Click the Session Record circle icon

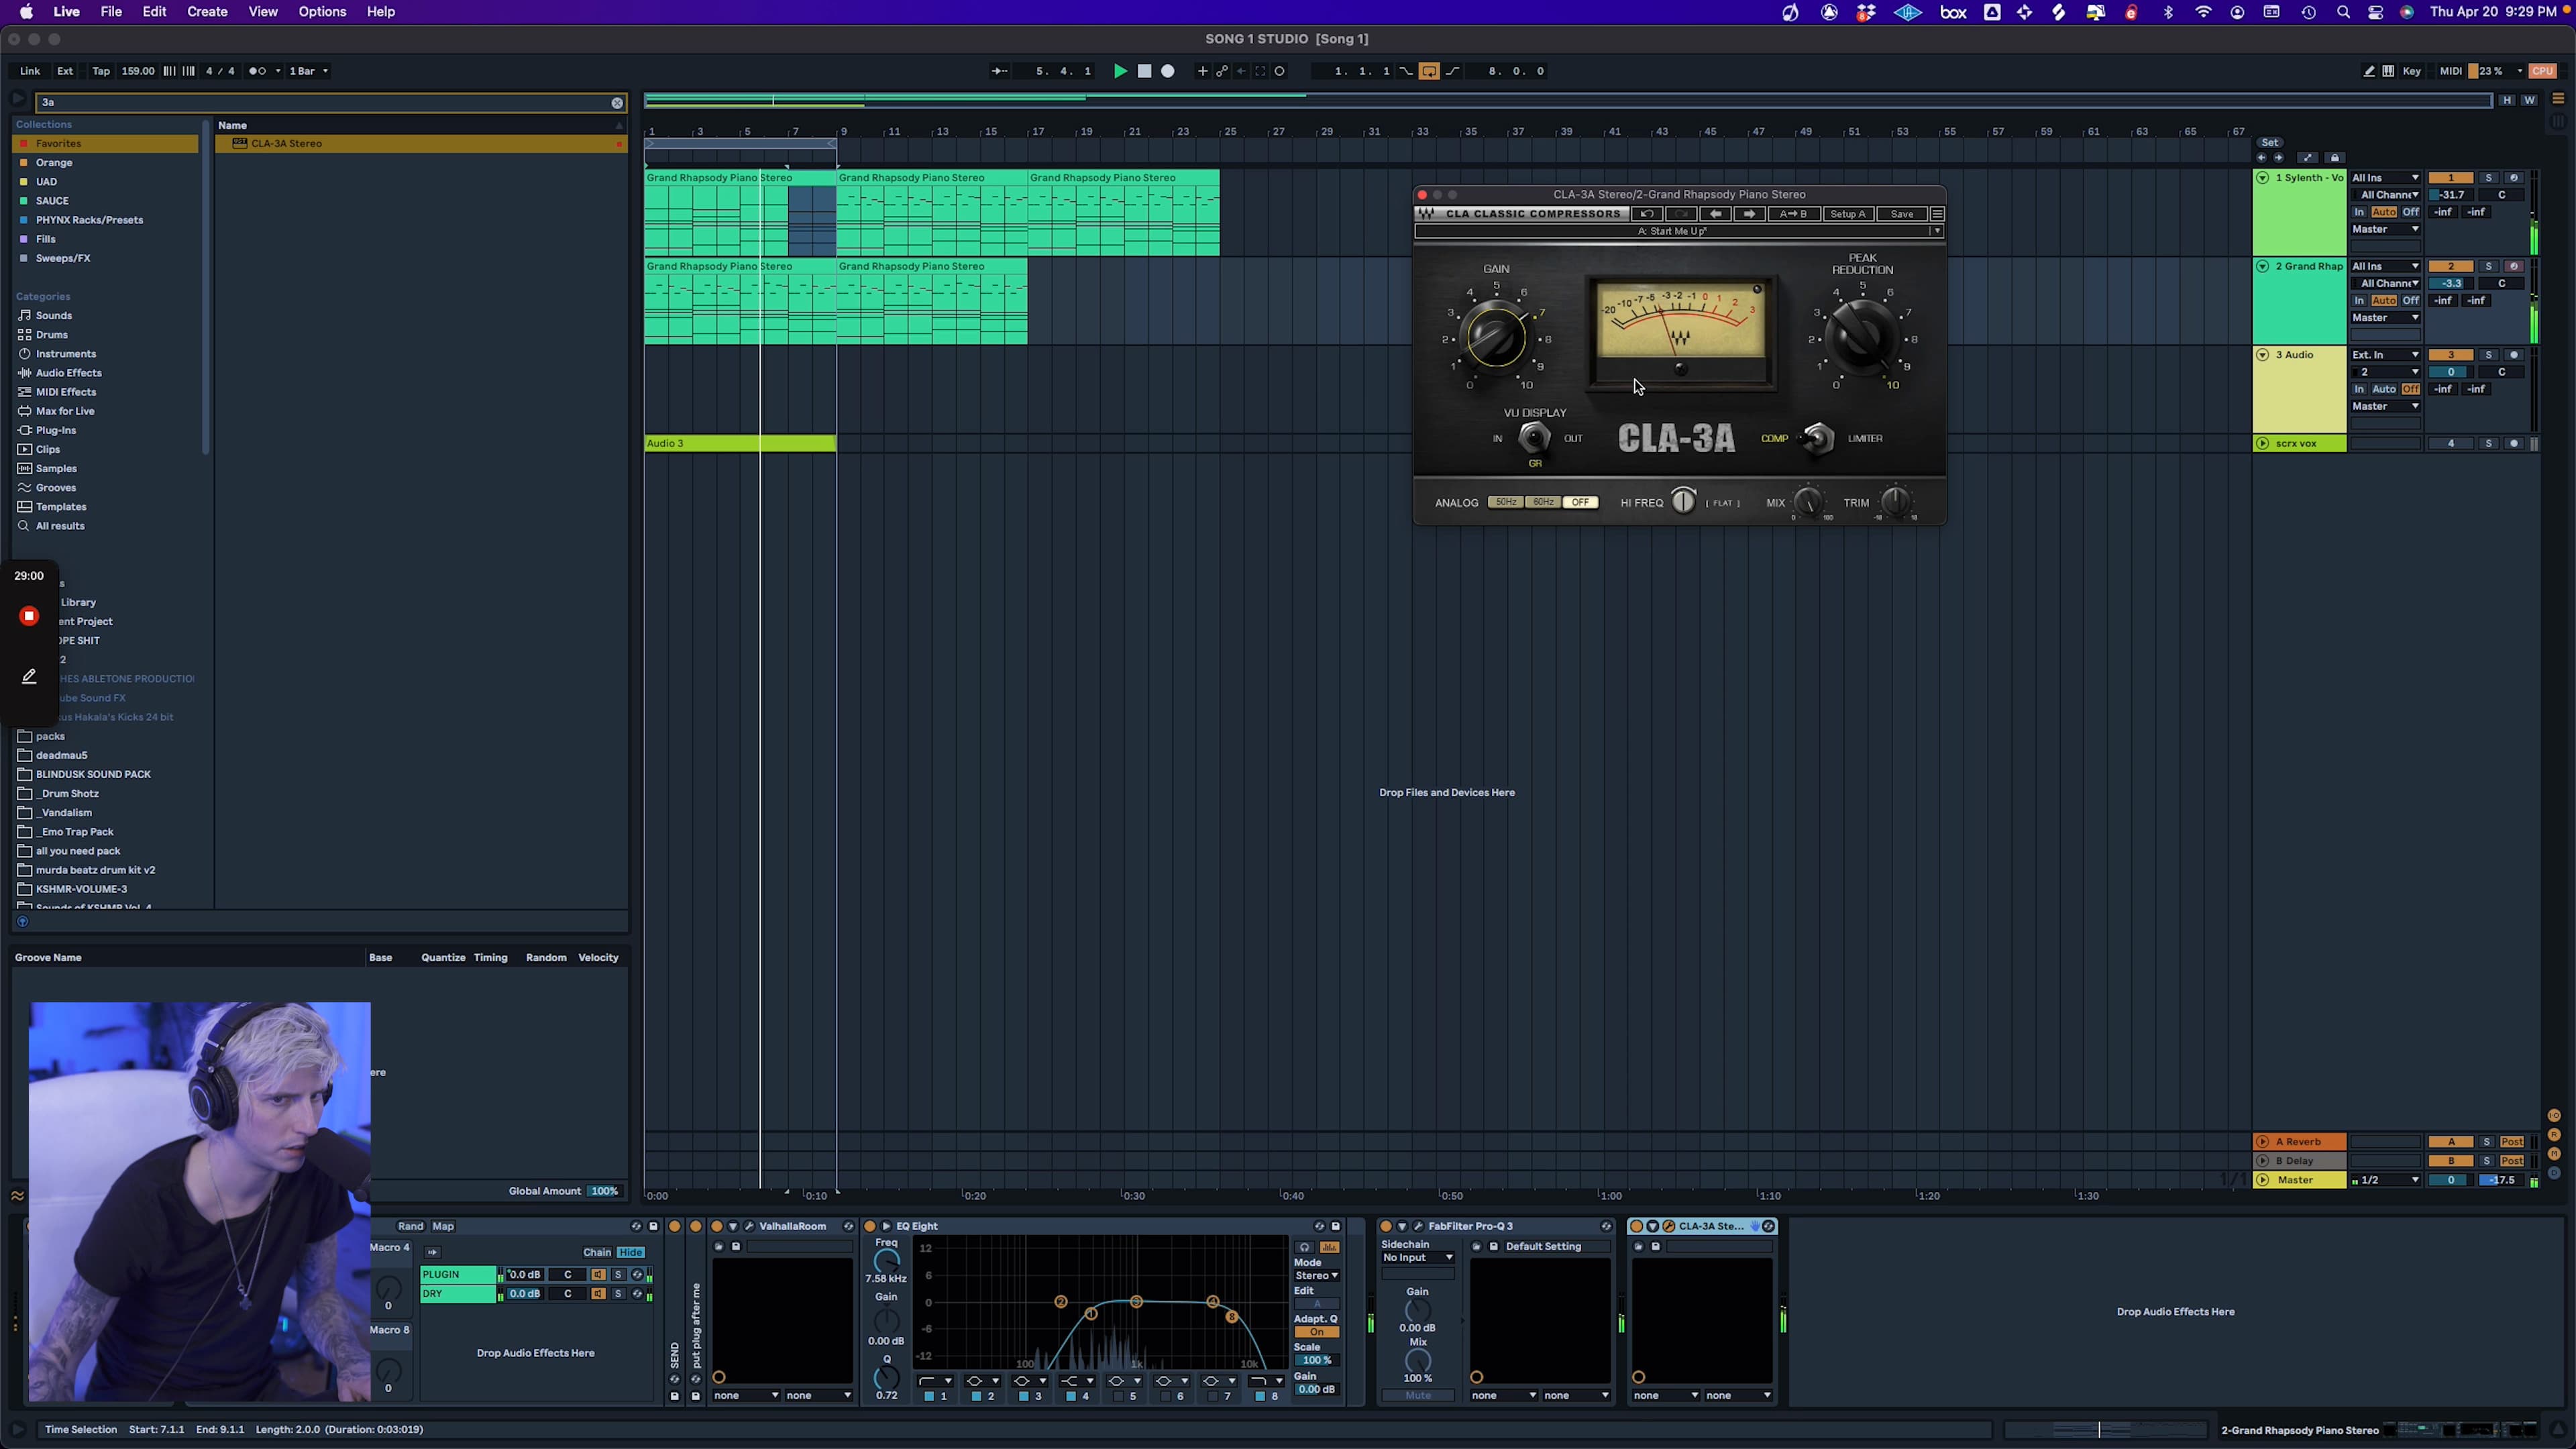click(x=1279, y=71)
